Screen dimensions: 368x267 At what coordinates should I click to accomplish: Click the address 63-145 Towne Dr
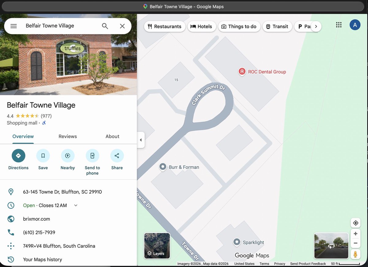point(62,192)
